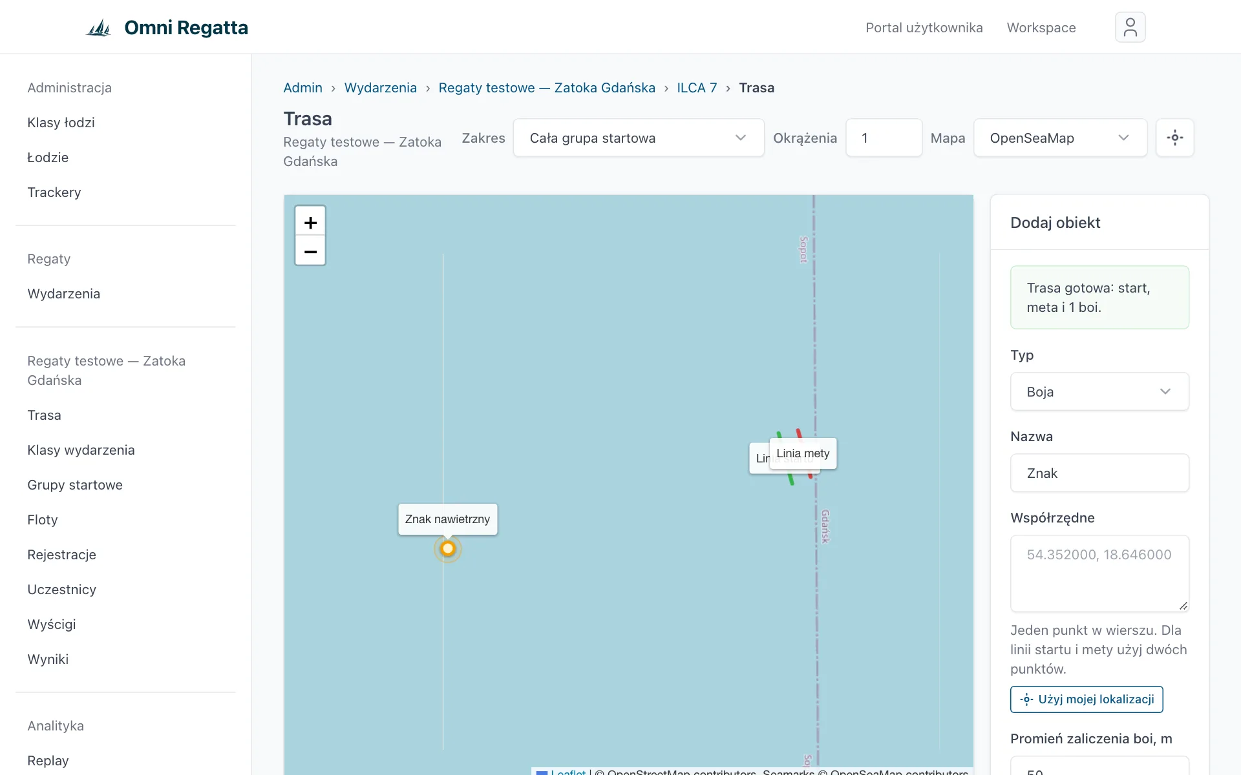The image size is (1241, 775).
Task: Click the locate-me crosshair button beside Mapa
Action: pyautogui.click(x=1174, y=138)
